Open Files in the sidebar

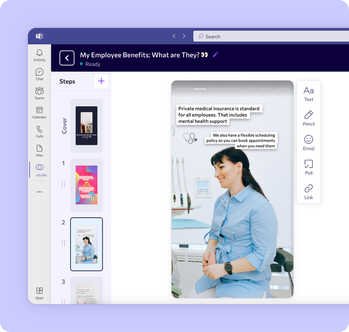coord(39,151)
